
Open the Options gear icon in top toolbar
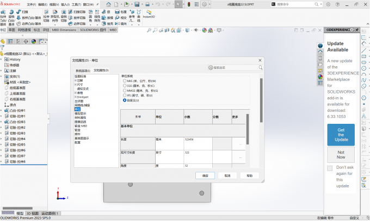point(205,4)
